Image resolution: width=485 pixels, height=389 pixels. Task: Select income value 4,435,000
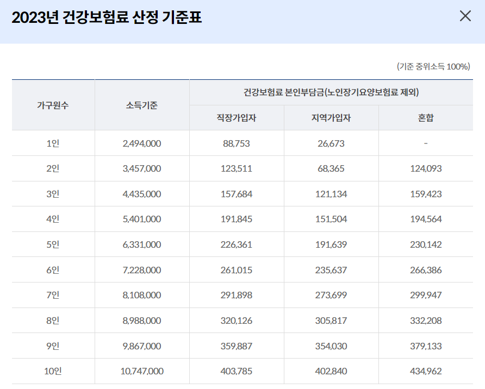click(142, 194)
